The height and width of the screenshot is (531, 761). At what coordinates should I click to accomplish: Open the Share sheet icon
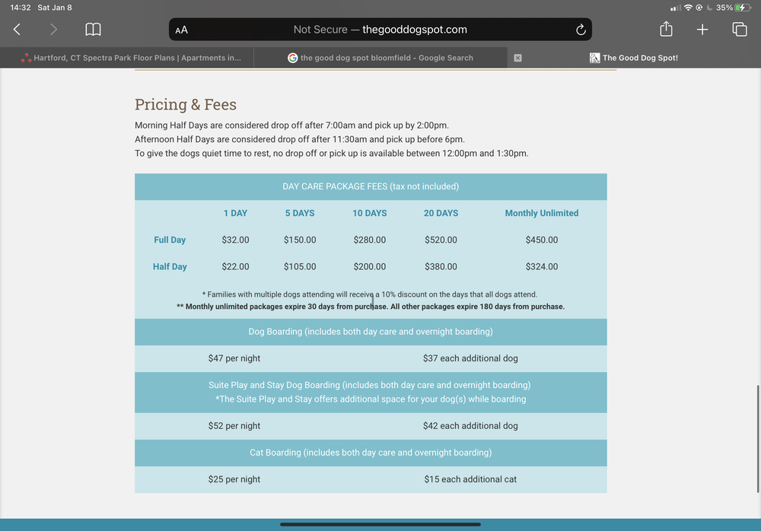coord(666,29)
